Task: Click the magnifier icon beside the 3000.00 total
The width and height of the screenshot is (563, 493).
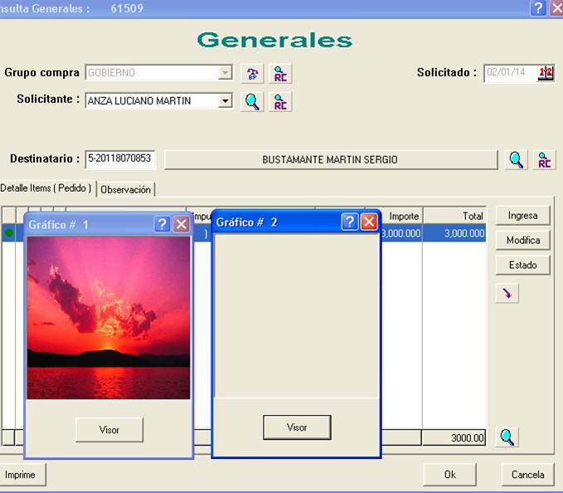Action: [507, 437]
